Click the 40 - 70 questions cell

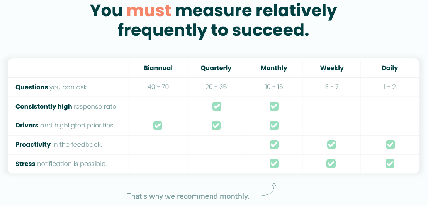point(158,87)
